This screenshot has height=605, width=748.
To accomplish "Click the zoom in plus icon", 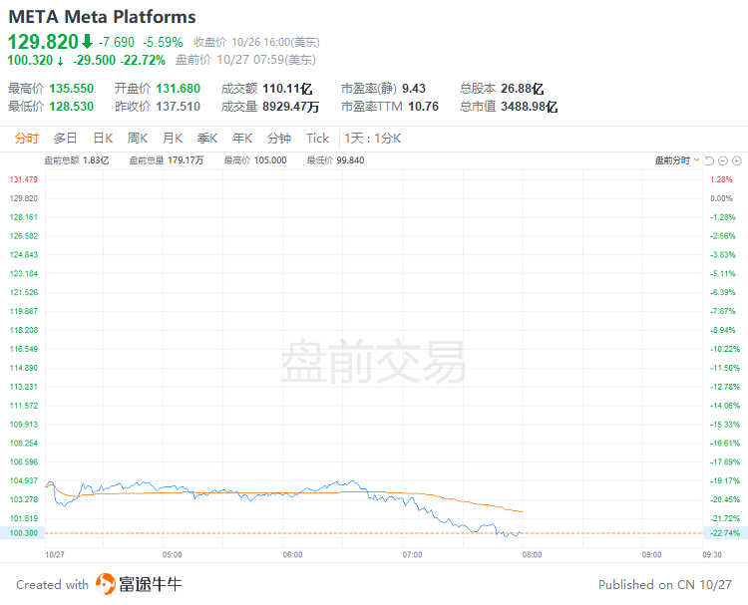I will [x=737, y=160].
